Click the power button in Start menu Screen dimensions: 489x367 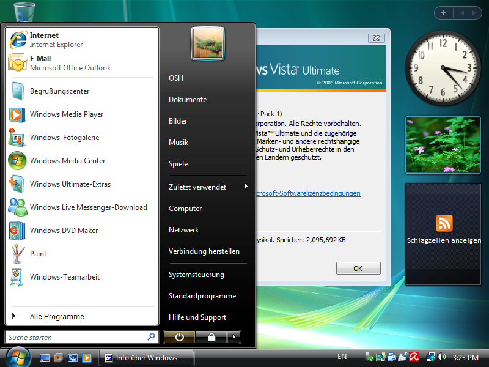click(179, 337)
